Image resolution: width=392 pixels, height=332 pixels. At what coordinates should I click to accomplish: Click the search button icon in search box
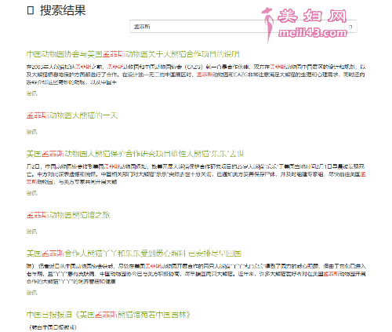pyautogui.click(x=350, y=27)
